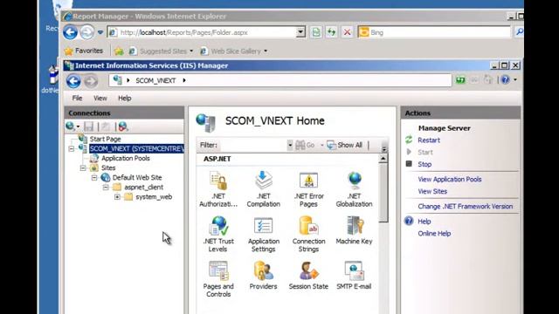Click the IIS Manager back navigation arrow
The image size is (559, 314).
[73, 81]
